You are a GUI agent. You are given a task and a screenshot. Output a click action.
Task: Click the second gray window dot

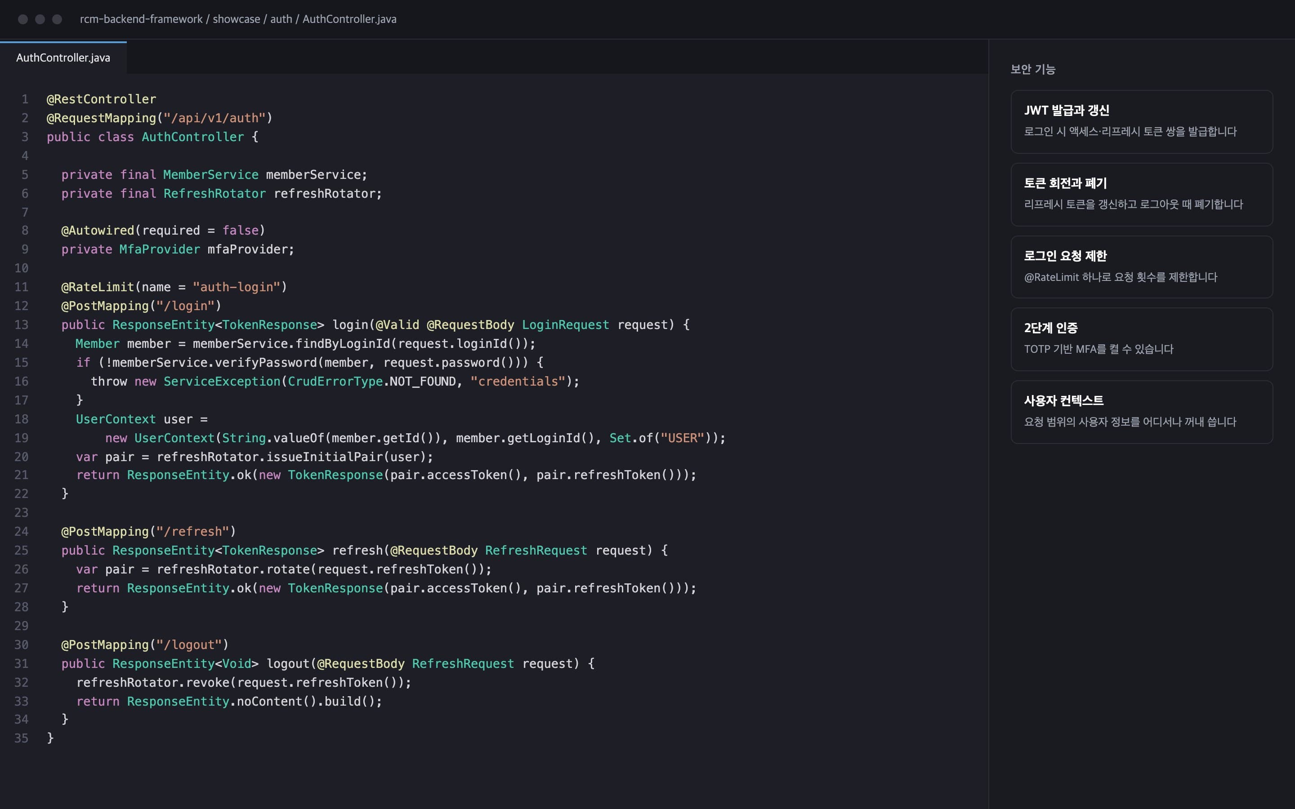(40, 19)
